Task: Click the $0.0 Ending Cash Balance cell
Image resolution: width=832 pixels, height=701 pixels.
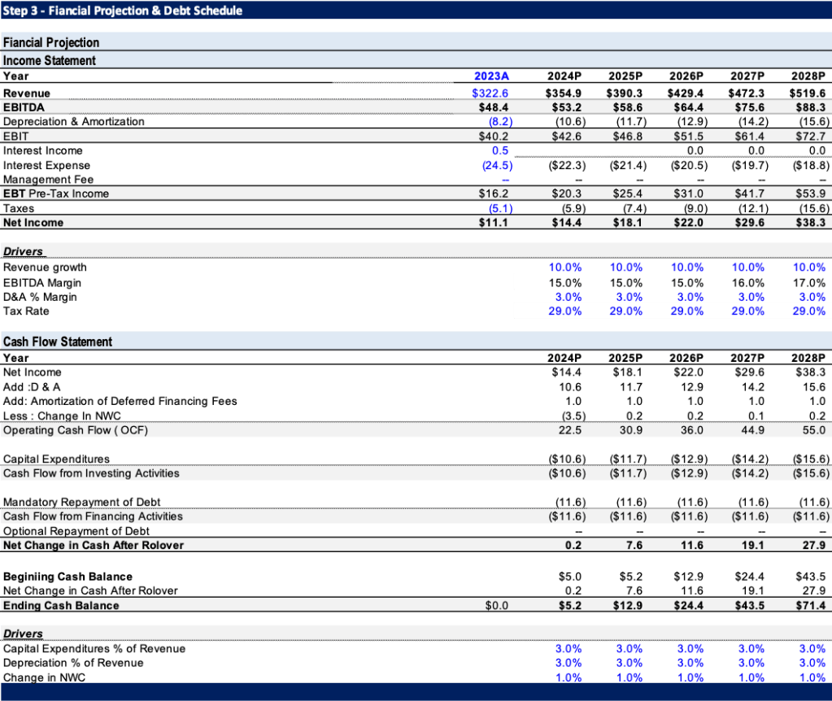Action: [496, 605]
